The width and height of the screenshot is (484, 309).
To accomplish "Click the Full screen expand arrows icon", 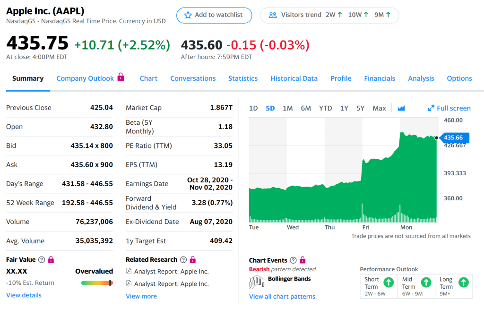I will 431,108.
